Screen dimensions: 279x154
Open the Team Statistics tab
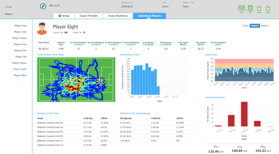coord(118,16)
